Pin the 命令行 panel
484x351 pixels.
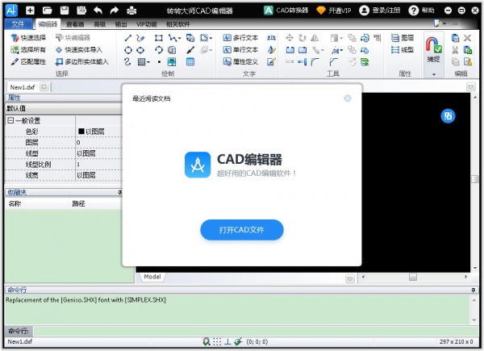(473, 290)
